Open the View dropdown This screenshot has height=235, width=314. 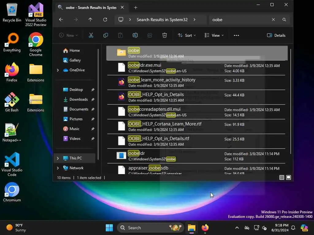pos(214,35)
